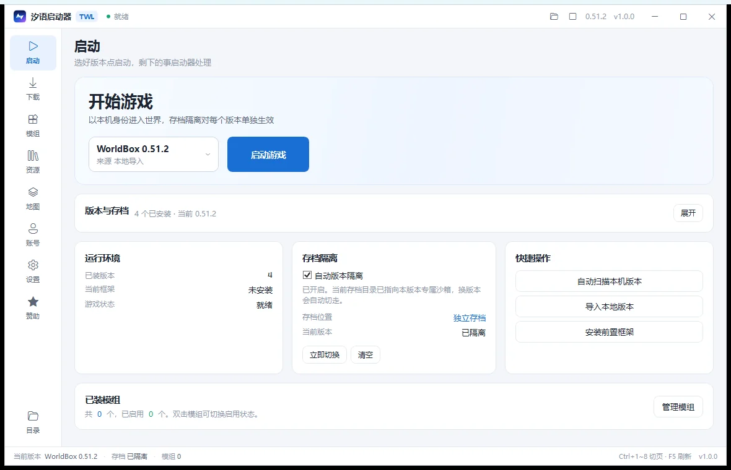Toggle the 自动版本隔离 checkbox
The width and height of the screenshot is (731, 470).
click(x=307, y=275)
